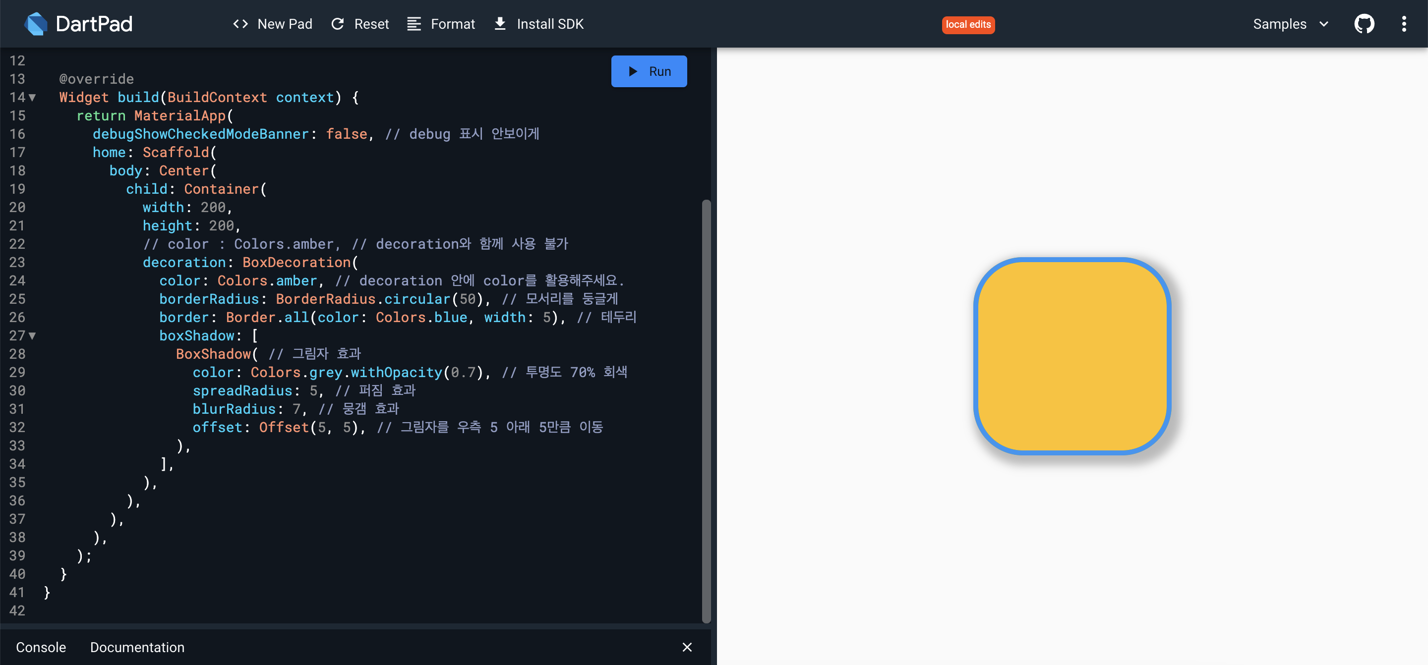Click the editor vertical scrollbar
Image resolution: width=1428 pixels, height=665 pixels.
tap(706, 410)
